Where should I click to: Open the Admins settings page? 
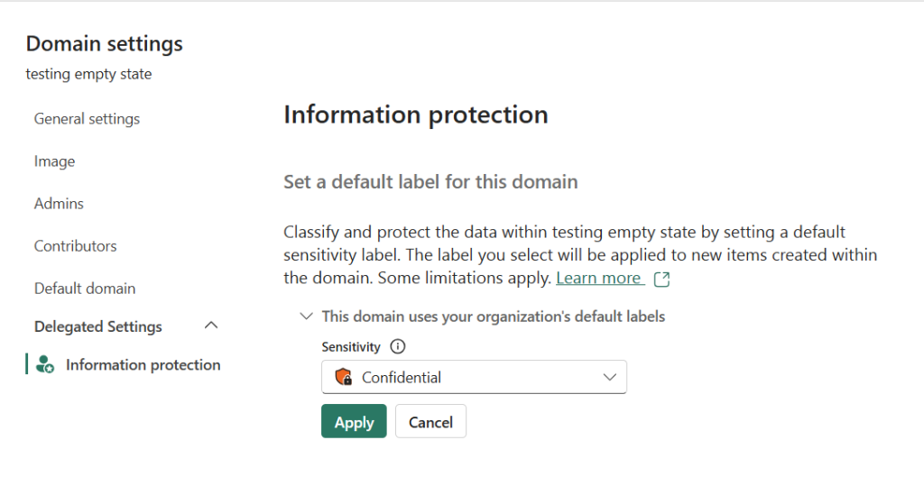click(59, 204)
